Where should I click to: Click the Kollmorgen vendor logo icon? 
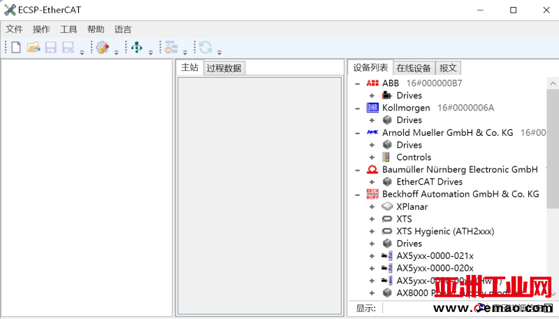pos(372,108)
